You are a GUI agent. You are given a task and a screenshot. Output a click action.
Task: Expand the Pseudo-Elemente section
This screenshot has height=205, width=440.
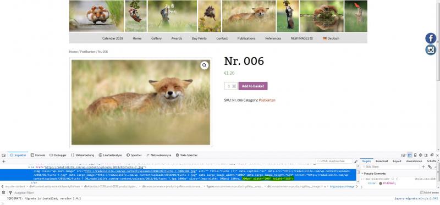(x=362, y=174)
